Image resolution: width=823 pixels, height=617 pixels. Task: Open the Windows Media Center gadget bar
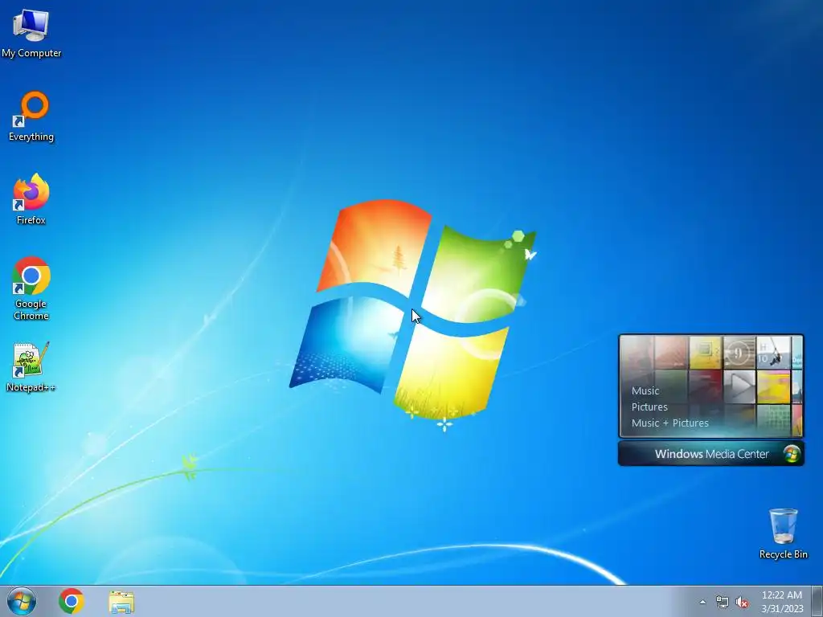pos(711,454)
